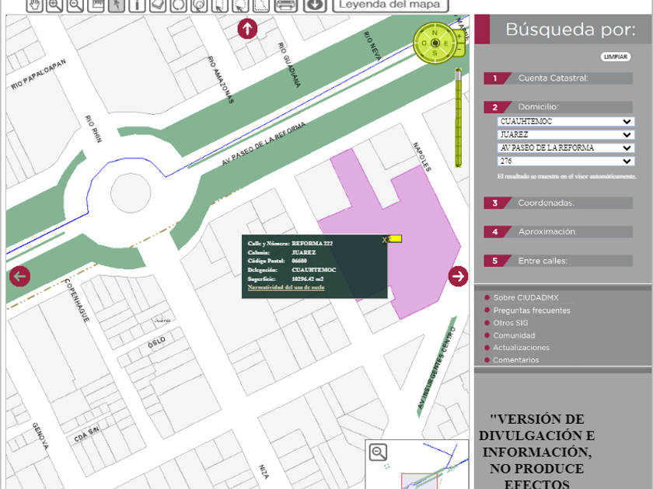
Task: Activate the zoom out magnifier tool
Action: [75, 5]
